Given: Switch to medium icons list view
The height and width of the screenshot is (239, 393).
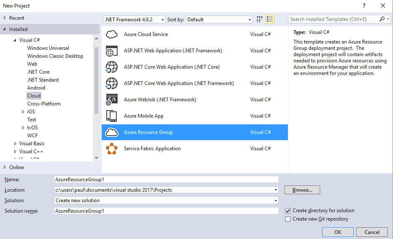Looking at the screenshot, I should [270, 19].
